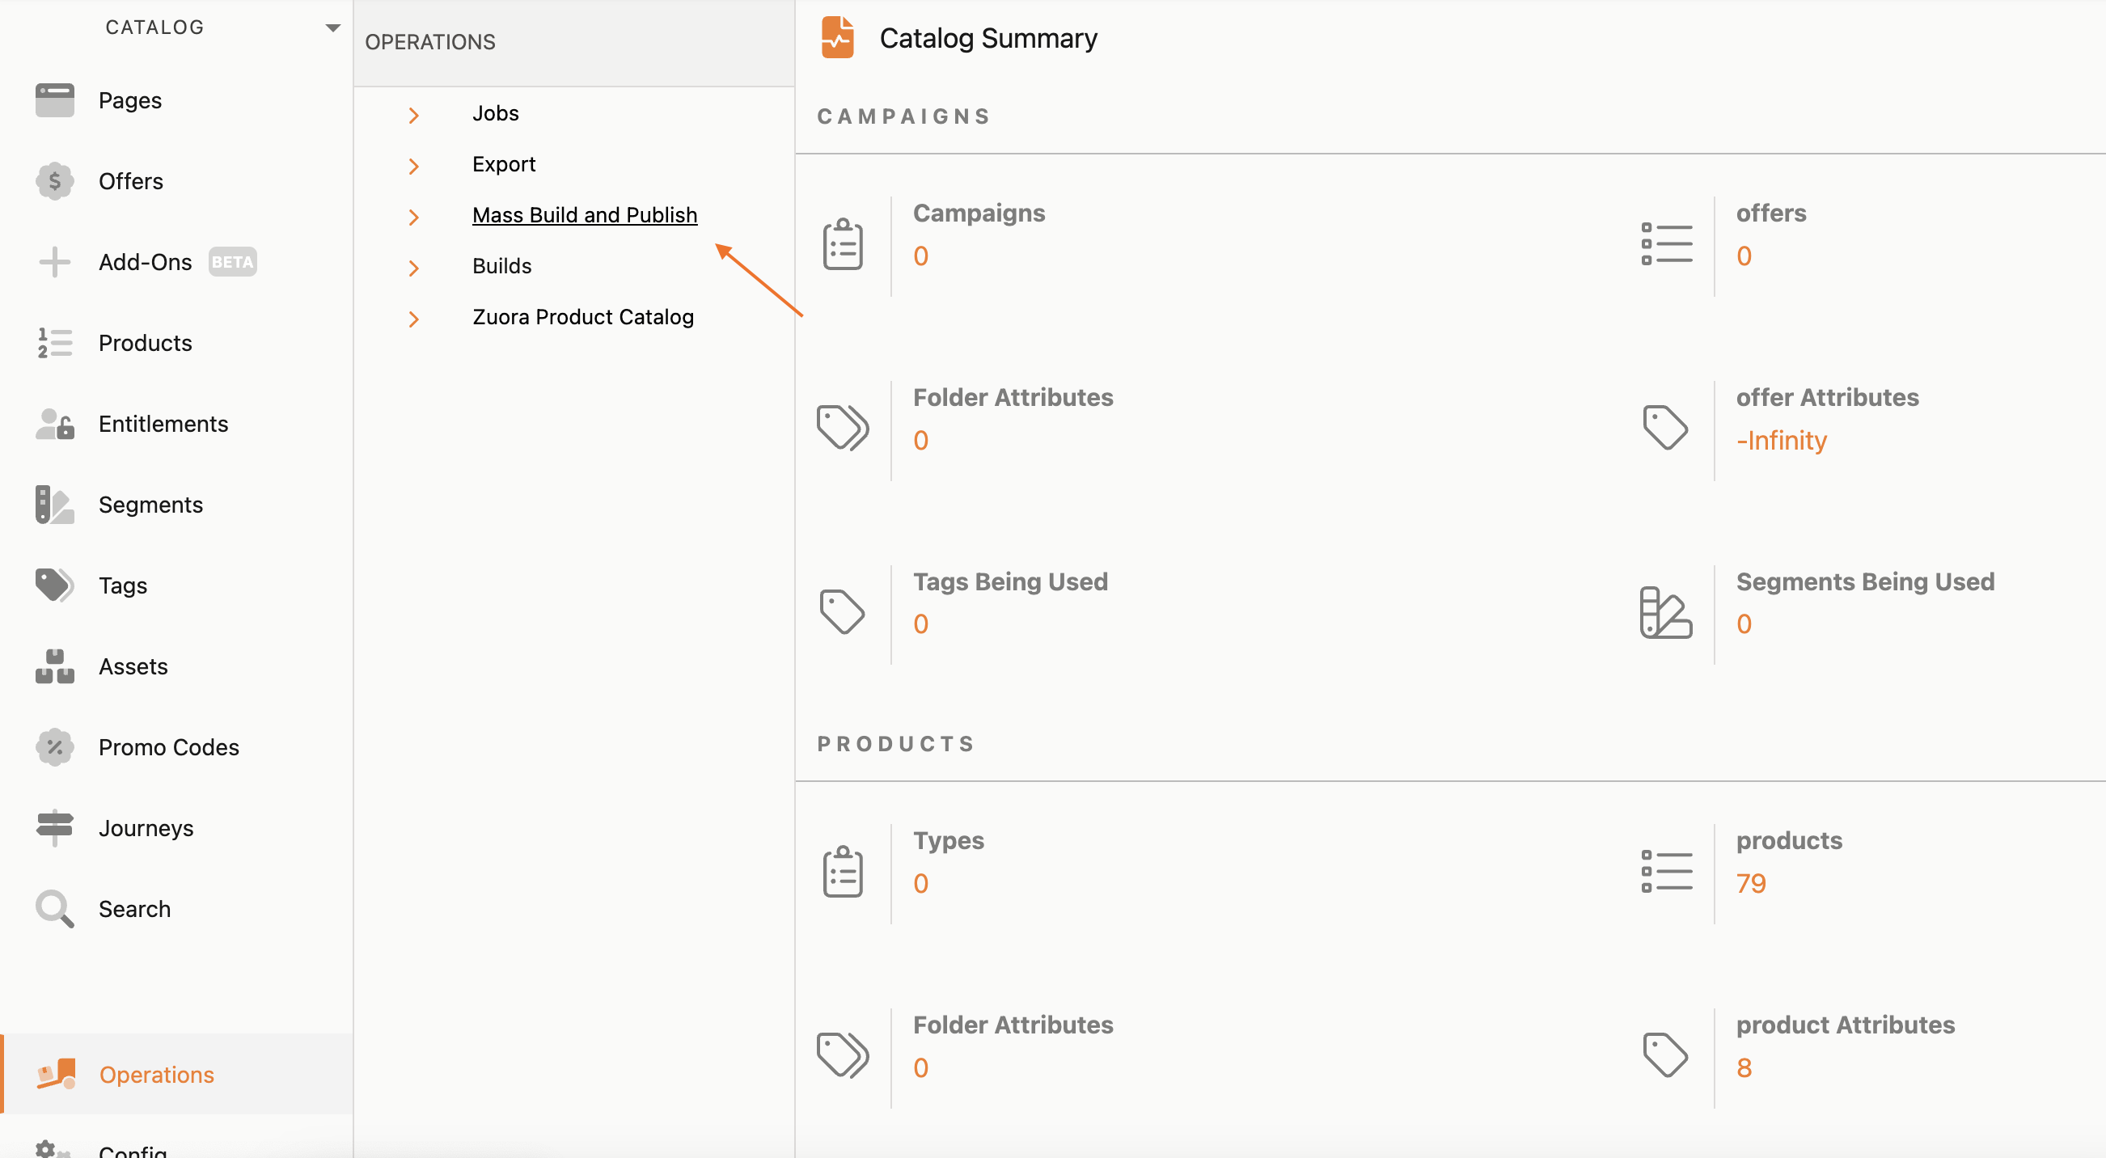
Task: Click the campaigns Folder Attributes tags icon
Action: point(843,428)
